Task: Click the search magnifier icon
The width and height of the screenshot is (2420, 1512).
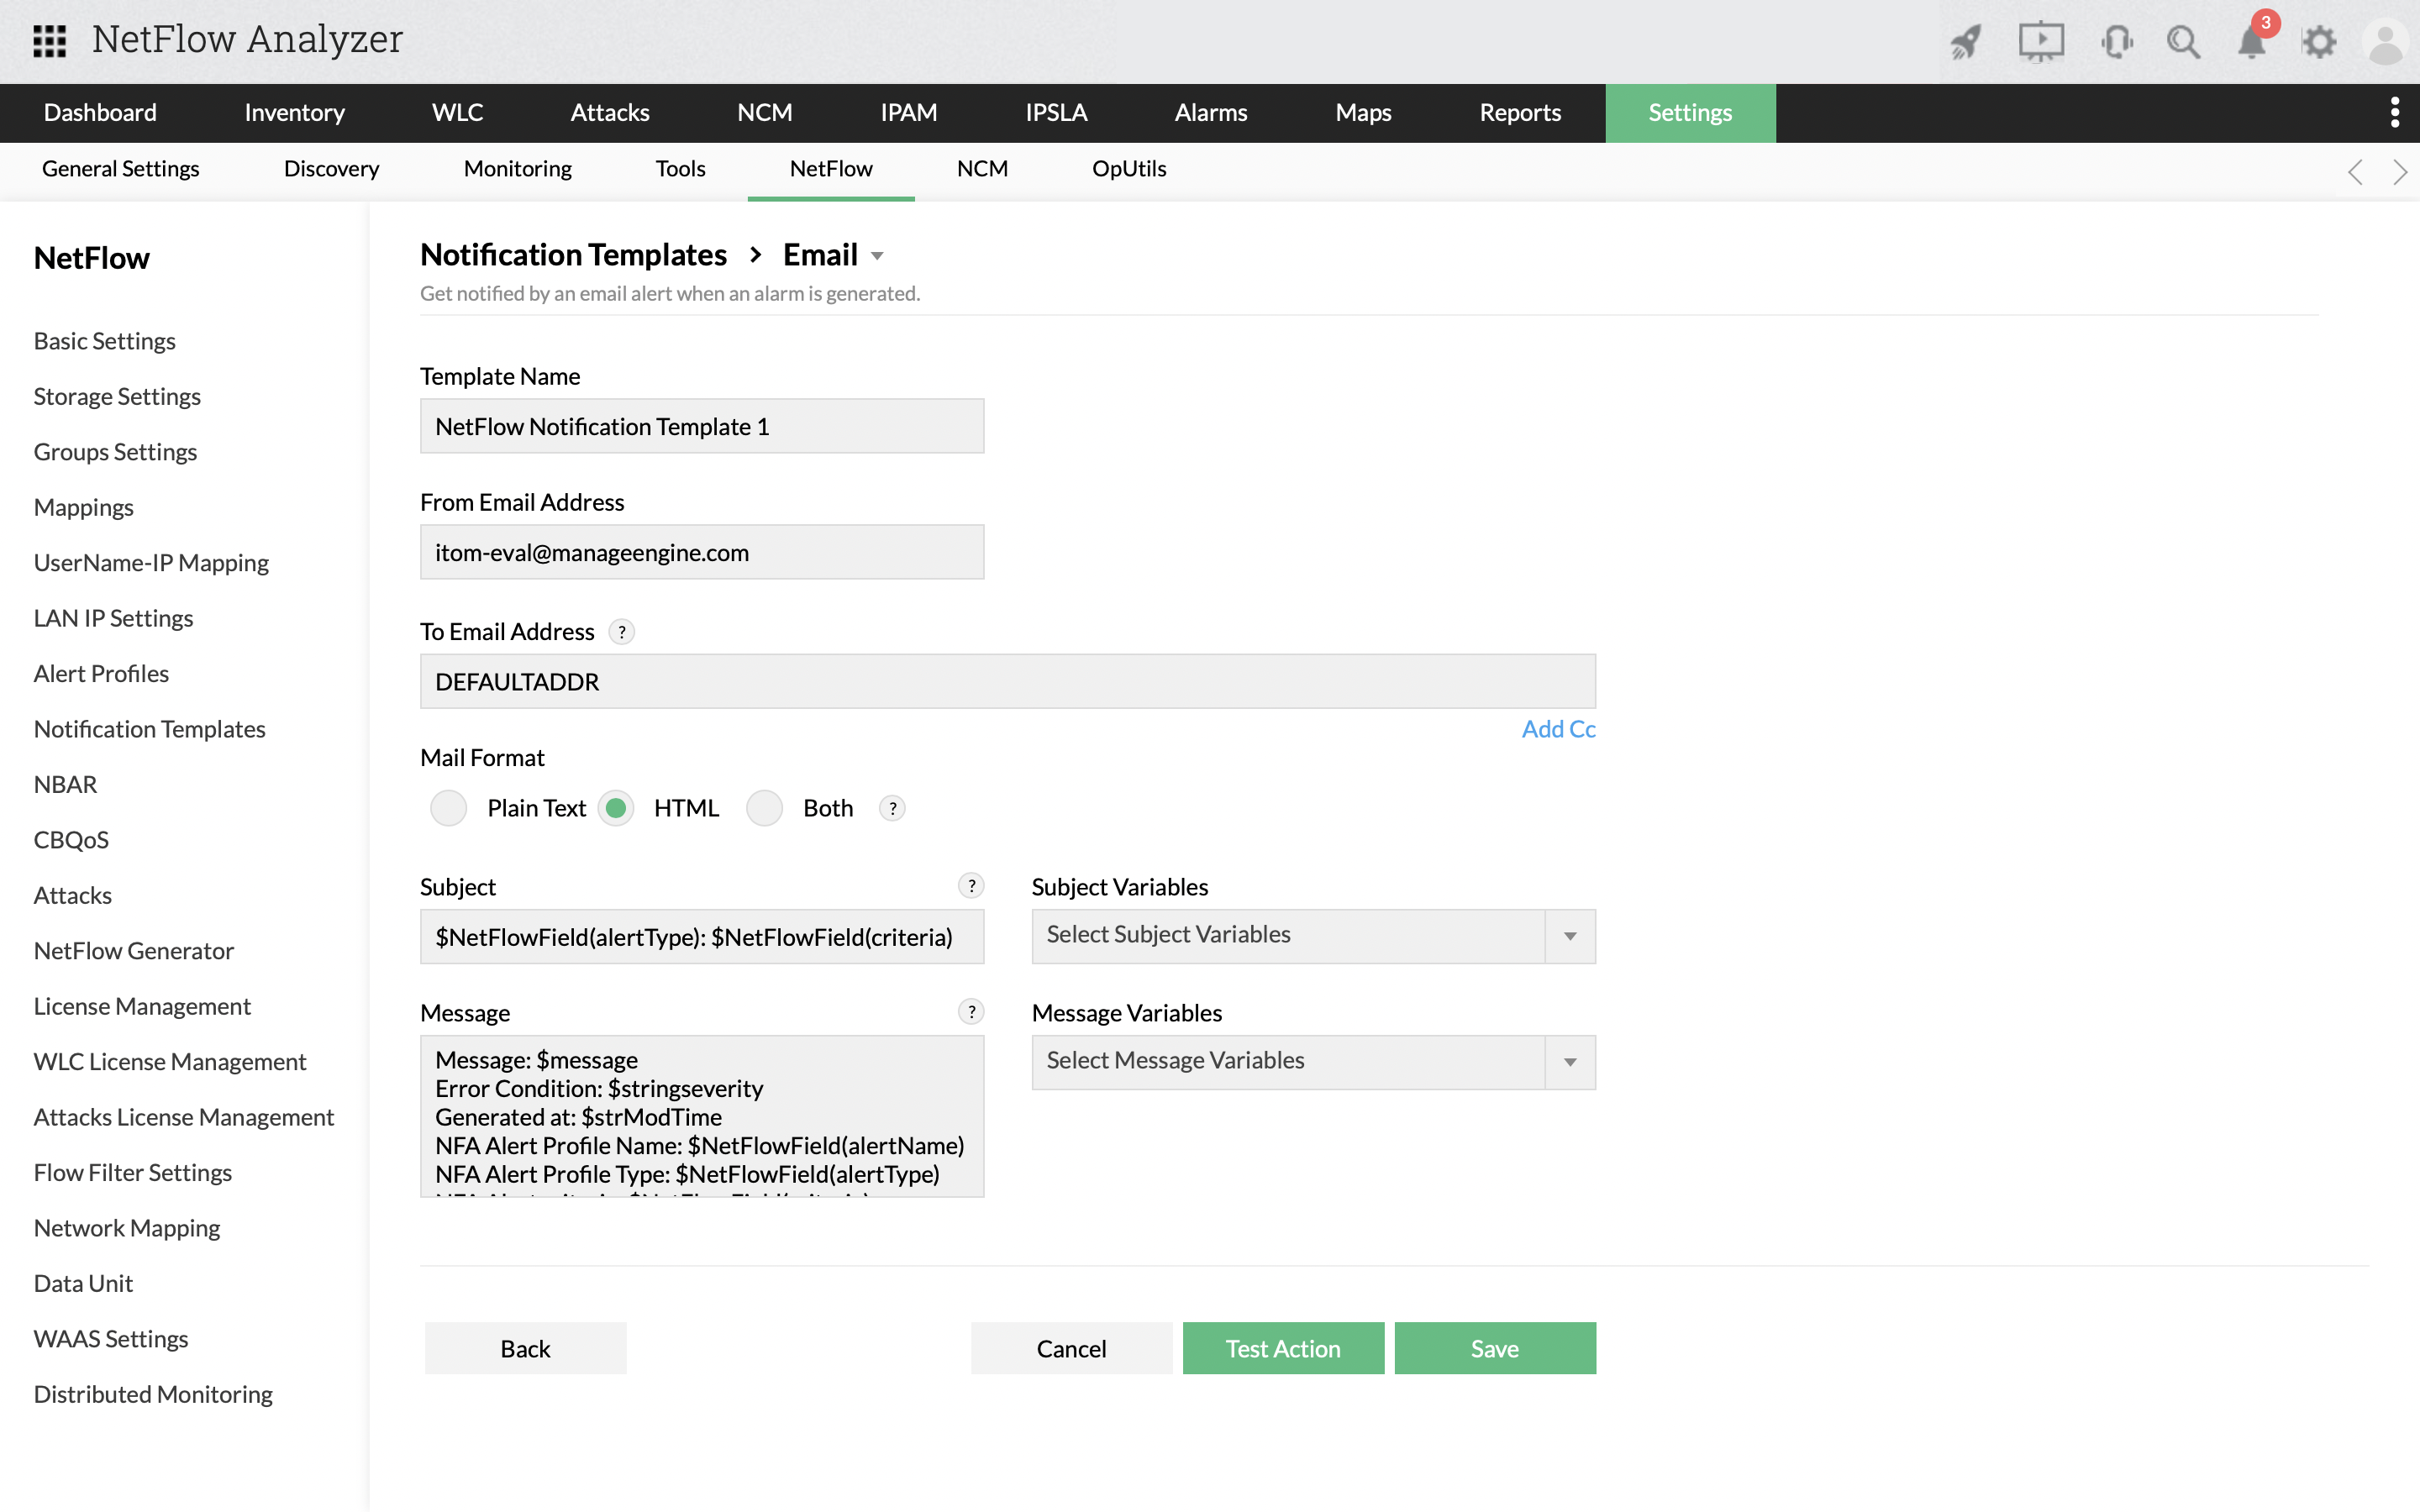Action: (x=2183, y=42)
